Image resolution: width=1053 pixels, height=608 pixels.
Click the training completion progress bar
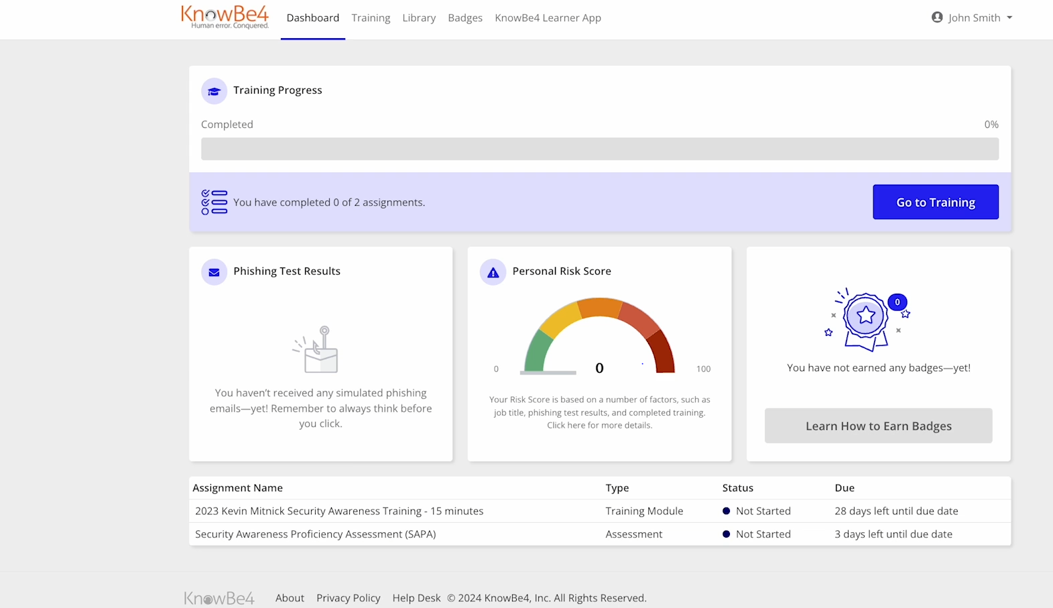599,149
